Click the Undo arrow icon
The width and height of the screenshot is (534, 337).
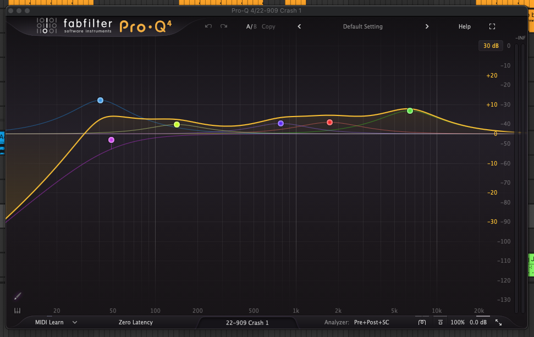tap(208, 26)
